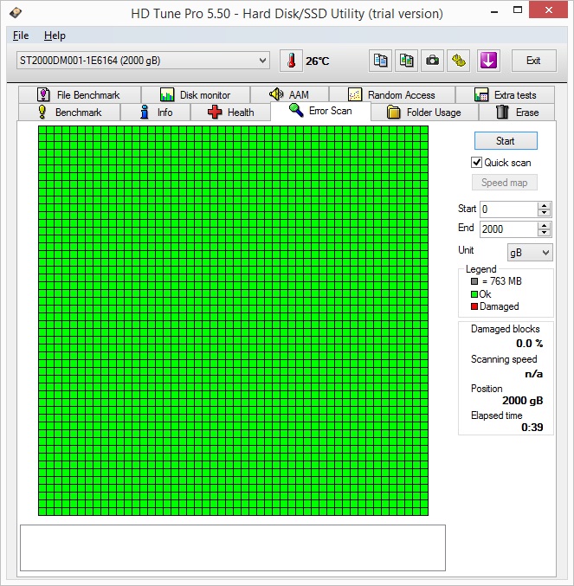Image resolution: width=574 pixels, height=586 pixels.
Task: Copy text results to clipboard icon
Action: [x=380, y=61]
